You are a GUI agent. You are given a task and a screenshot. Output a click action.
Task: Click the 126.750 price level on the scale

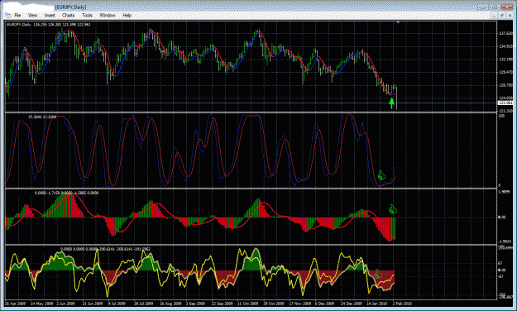[505, 85]
